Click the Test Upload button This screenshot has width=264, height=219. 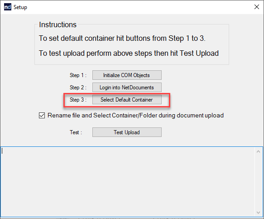coord(127,132)
